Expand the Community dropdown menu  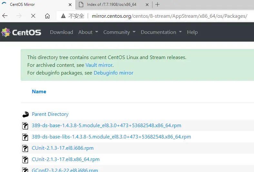click(119, 32)
